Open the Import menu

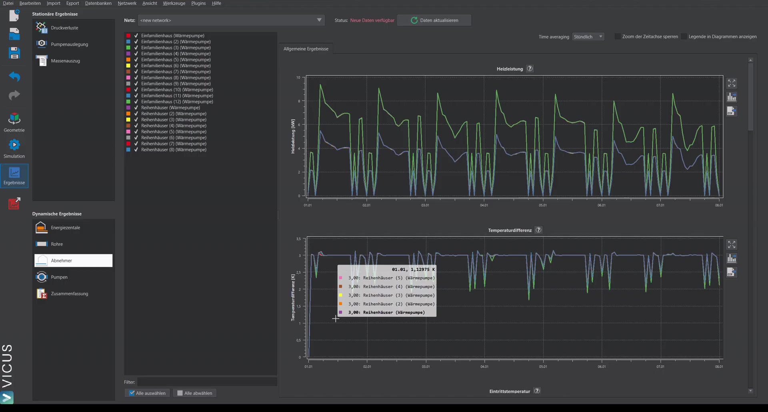[x=53, y=3]
